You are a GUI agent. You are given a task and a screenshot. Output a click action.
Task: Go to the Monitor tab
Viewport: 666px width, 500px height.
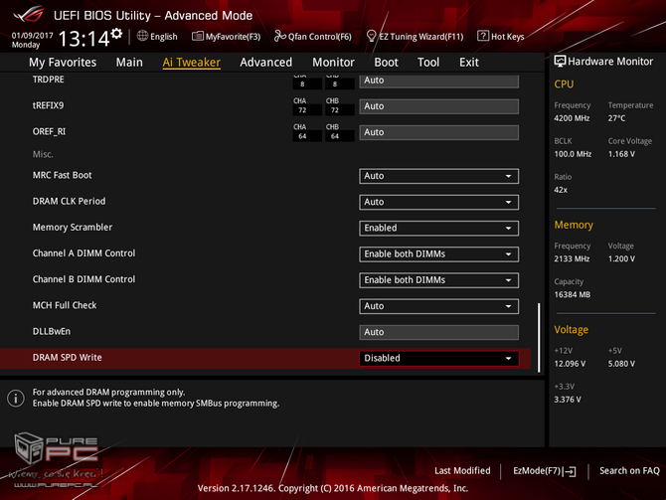(333, 63)
